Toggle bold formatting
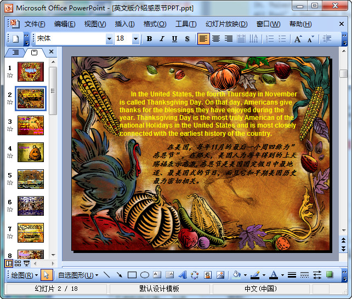 149,39
